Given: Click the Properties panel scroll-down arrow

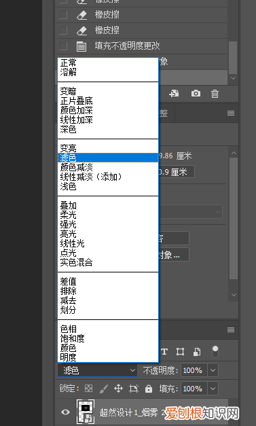Looking at the screenshot, I should point(234,294).
